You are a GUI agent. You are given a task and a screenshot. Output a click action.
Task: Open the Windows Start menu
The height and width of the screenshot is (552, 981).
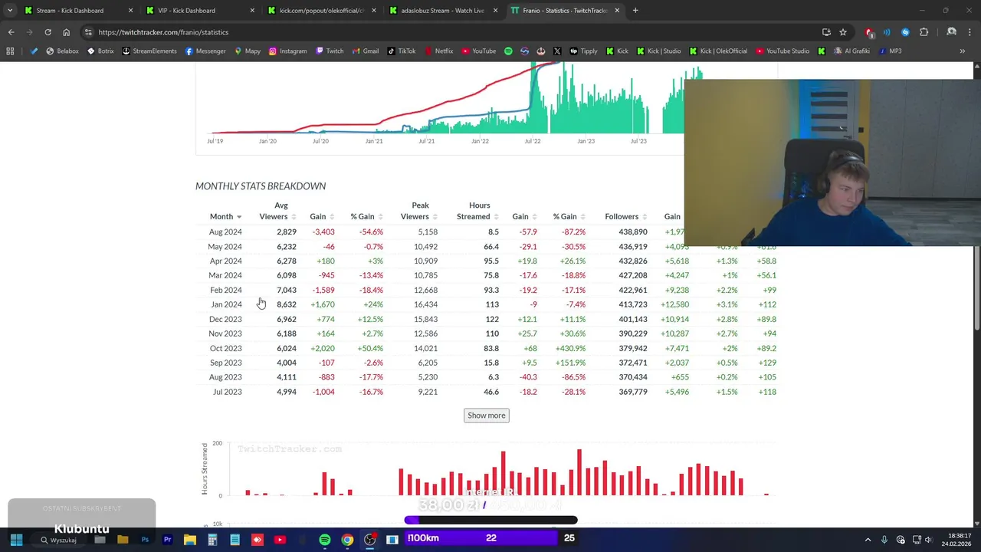pyautogui.click(x=16, y=540)
